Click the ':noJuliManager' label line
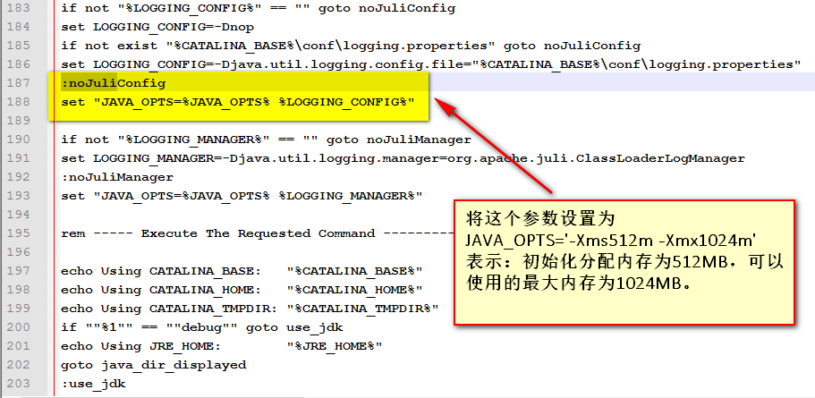815x398 pixels. [117, 177]
